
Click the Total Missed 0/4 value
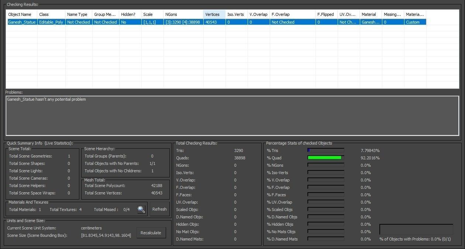127,210
